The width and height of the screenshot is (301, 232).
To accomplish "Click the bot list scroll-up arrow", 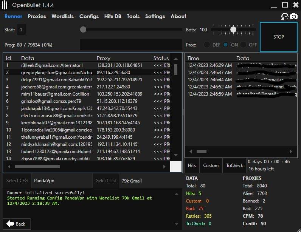I will click(176, 59).
